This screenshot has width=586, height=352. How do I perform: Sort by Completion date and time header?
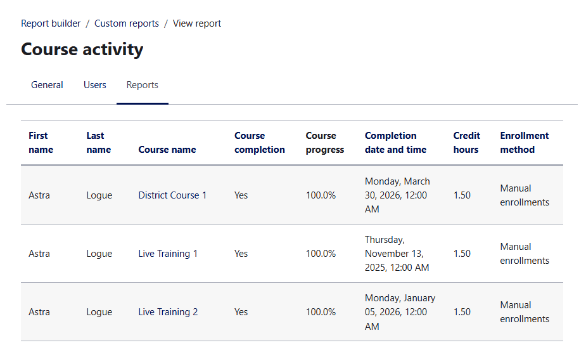pos(396,143)
